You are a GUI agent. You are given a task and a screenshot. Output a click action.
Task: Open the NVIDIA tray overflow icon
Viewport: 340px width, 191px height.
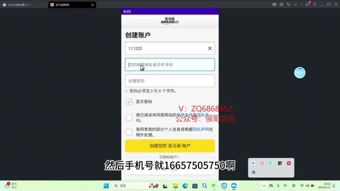280,163
